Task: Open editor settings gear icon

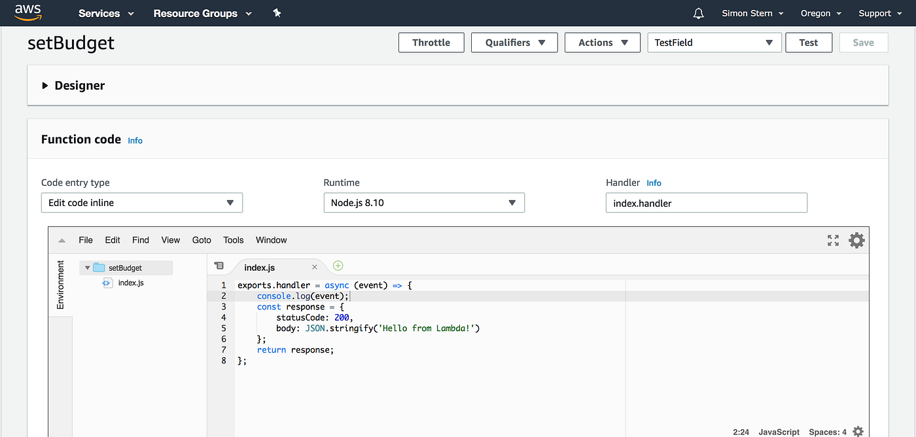Action: tap(856, 240)
